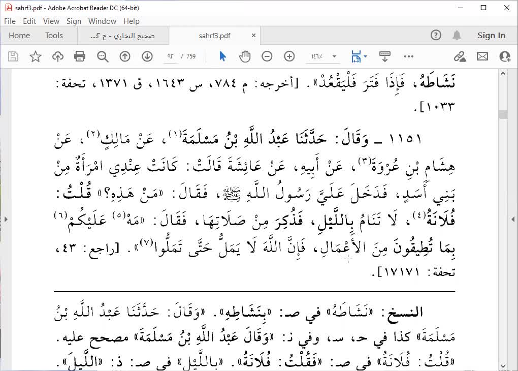Image resolution: width=518 pixels, height=371 pixels.
Task: Open the scrolling read mode tool
Action: point(384,56)
